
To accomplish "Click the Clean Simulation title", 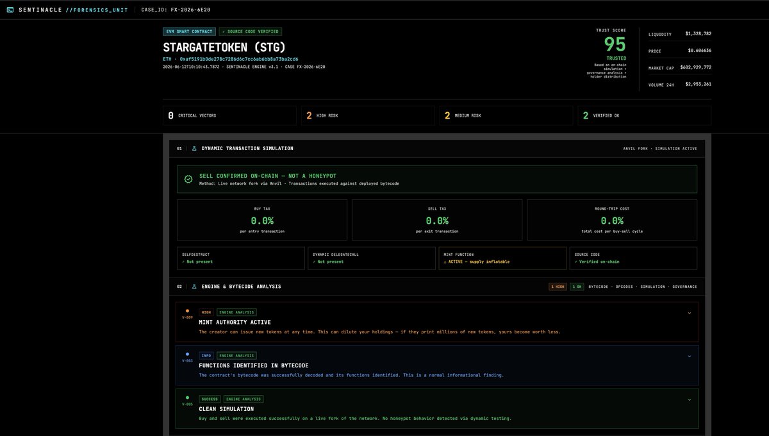I will point(226,409).
